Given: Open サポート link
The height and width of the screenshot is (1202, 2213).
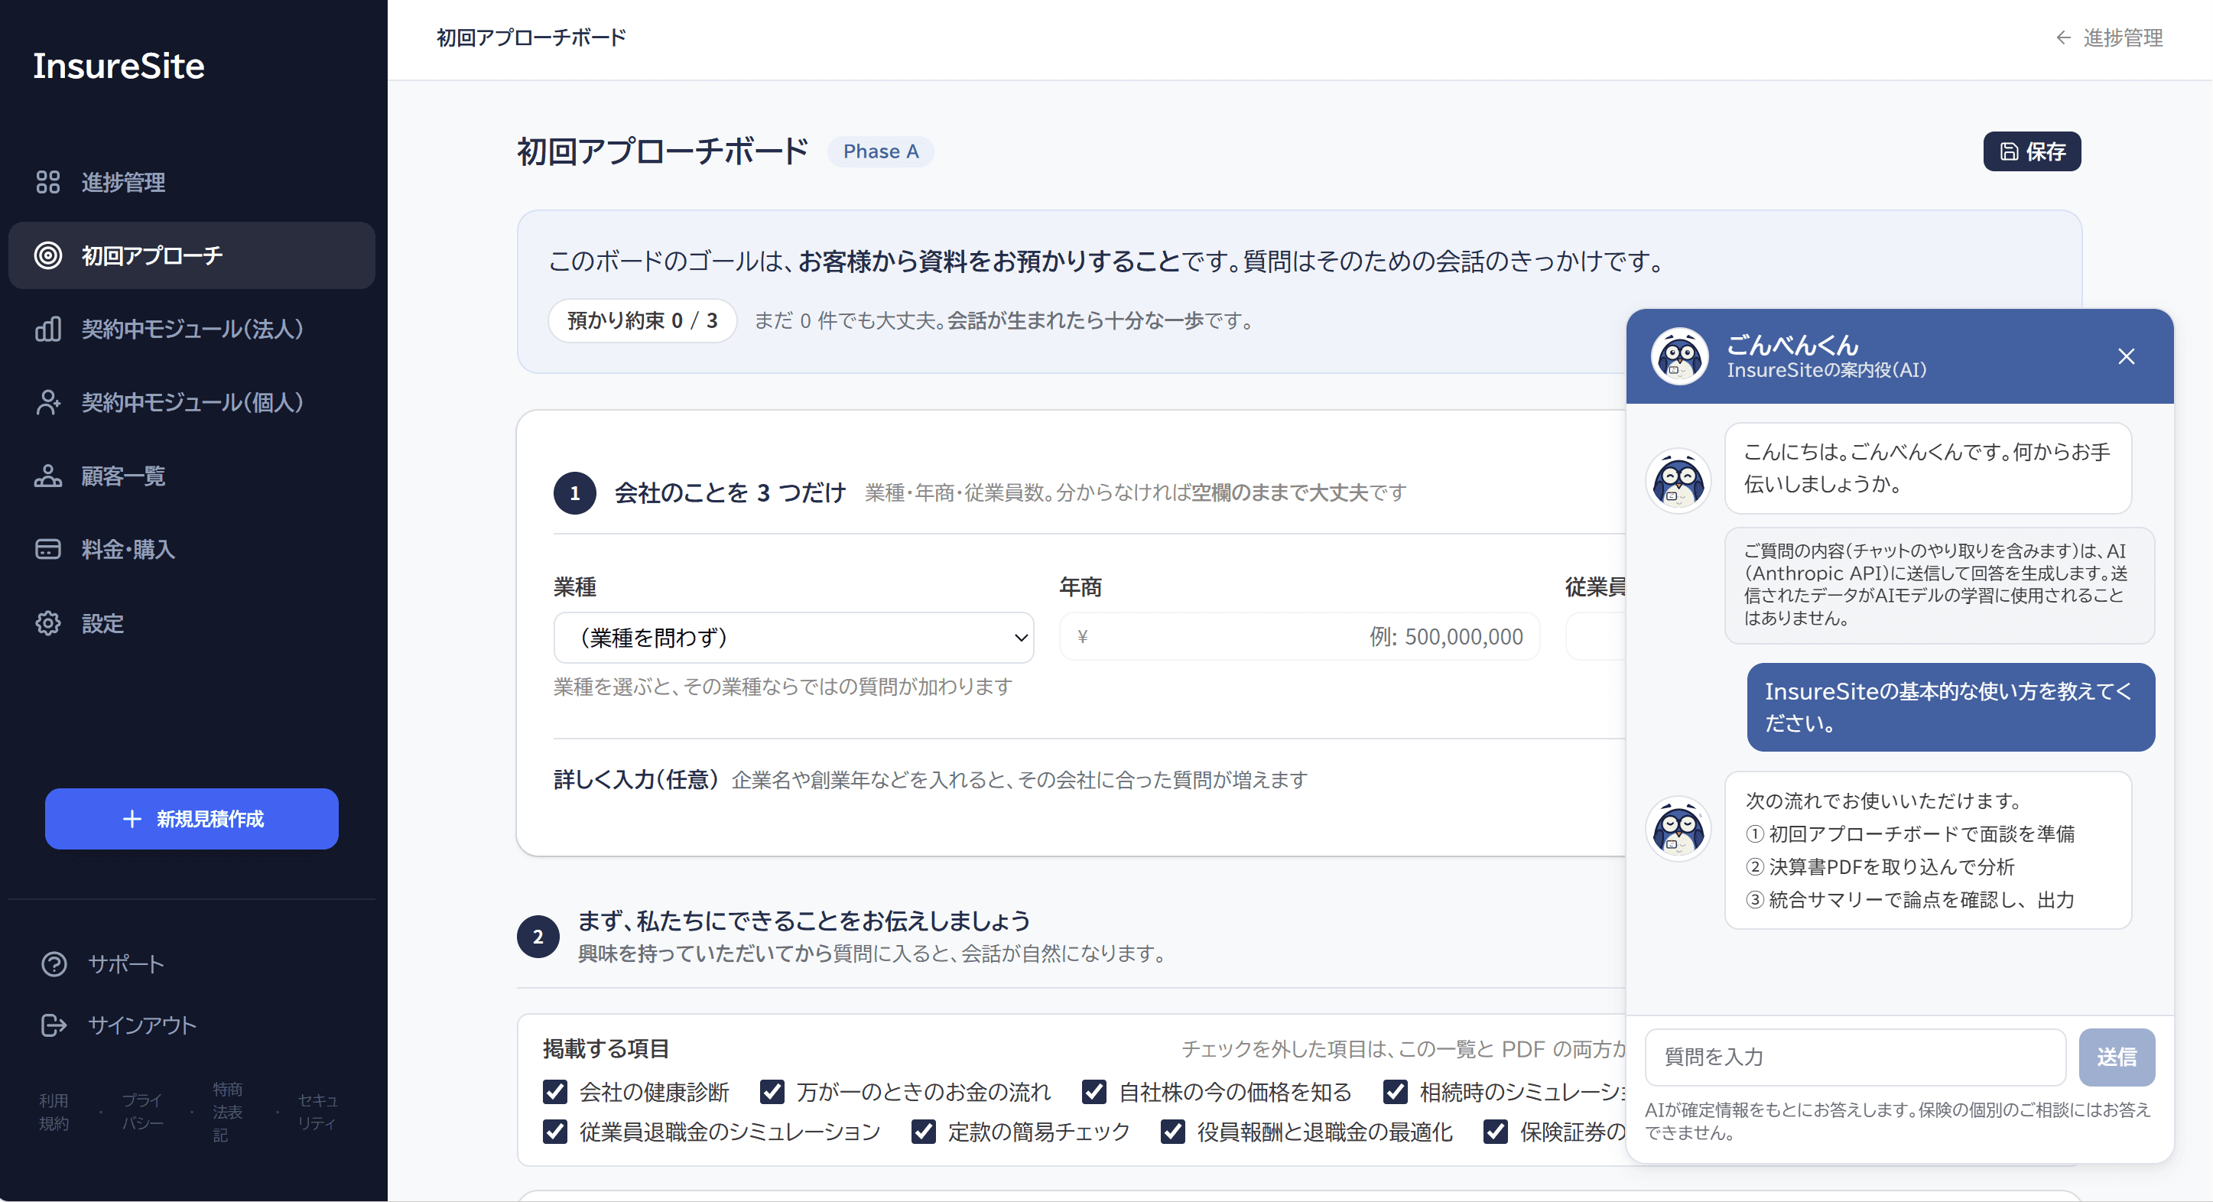Looking at the screenshot, I should pyautogui.click(x=103, y=964).
